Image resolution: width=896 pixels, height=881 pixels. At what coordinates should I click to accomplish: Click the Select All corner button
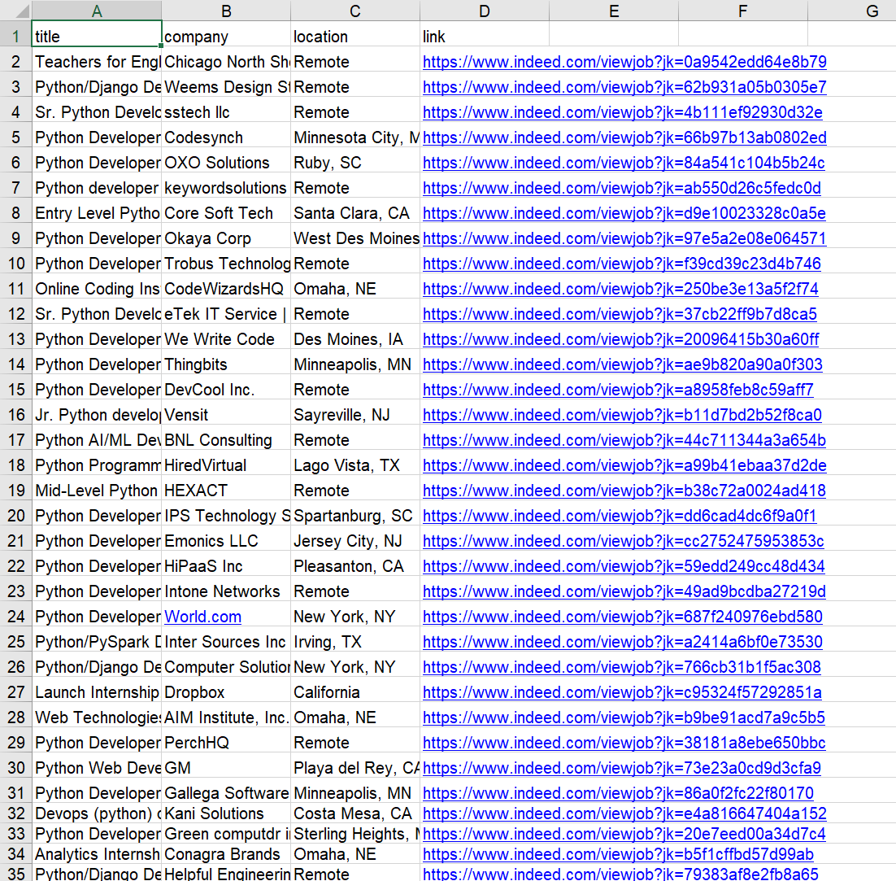pyautogui.click(x=15, y=11)
